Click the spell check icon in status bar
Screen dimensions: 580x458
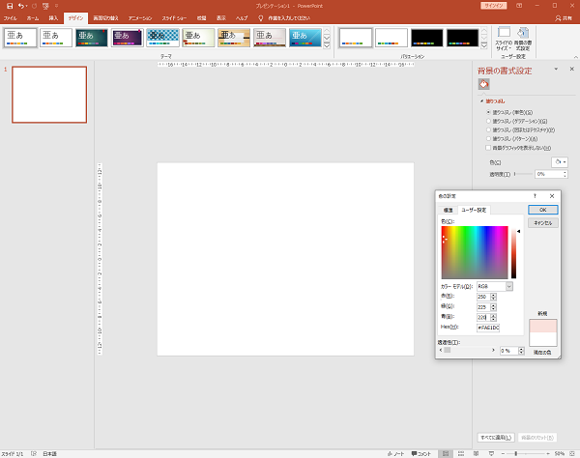coord(34,453)
